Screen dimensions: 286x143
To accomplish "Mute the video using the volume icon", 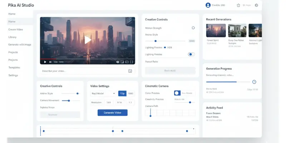I will [118, 62].
